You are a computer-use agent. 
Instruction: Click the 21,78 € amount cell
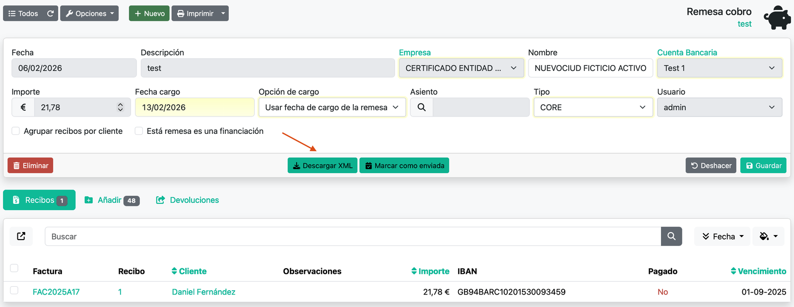point(436,292)
